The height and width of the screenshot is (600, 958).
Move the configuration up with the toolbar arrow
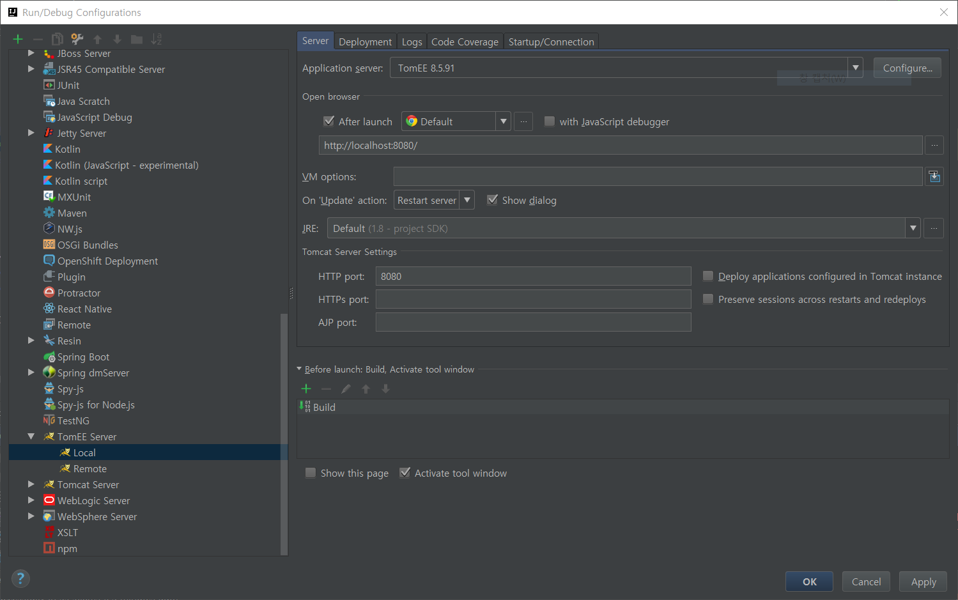[97, 39]
